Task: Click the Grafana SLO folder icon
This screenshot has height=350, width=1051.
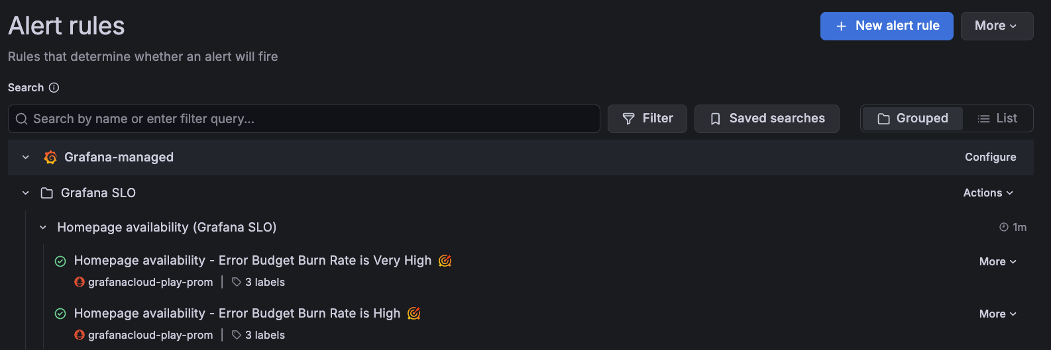Action: tap(47, 193)
